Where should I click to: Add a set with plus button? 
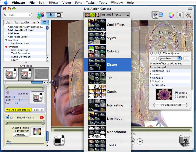tap(154, 58)
